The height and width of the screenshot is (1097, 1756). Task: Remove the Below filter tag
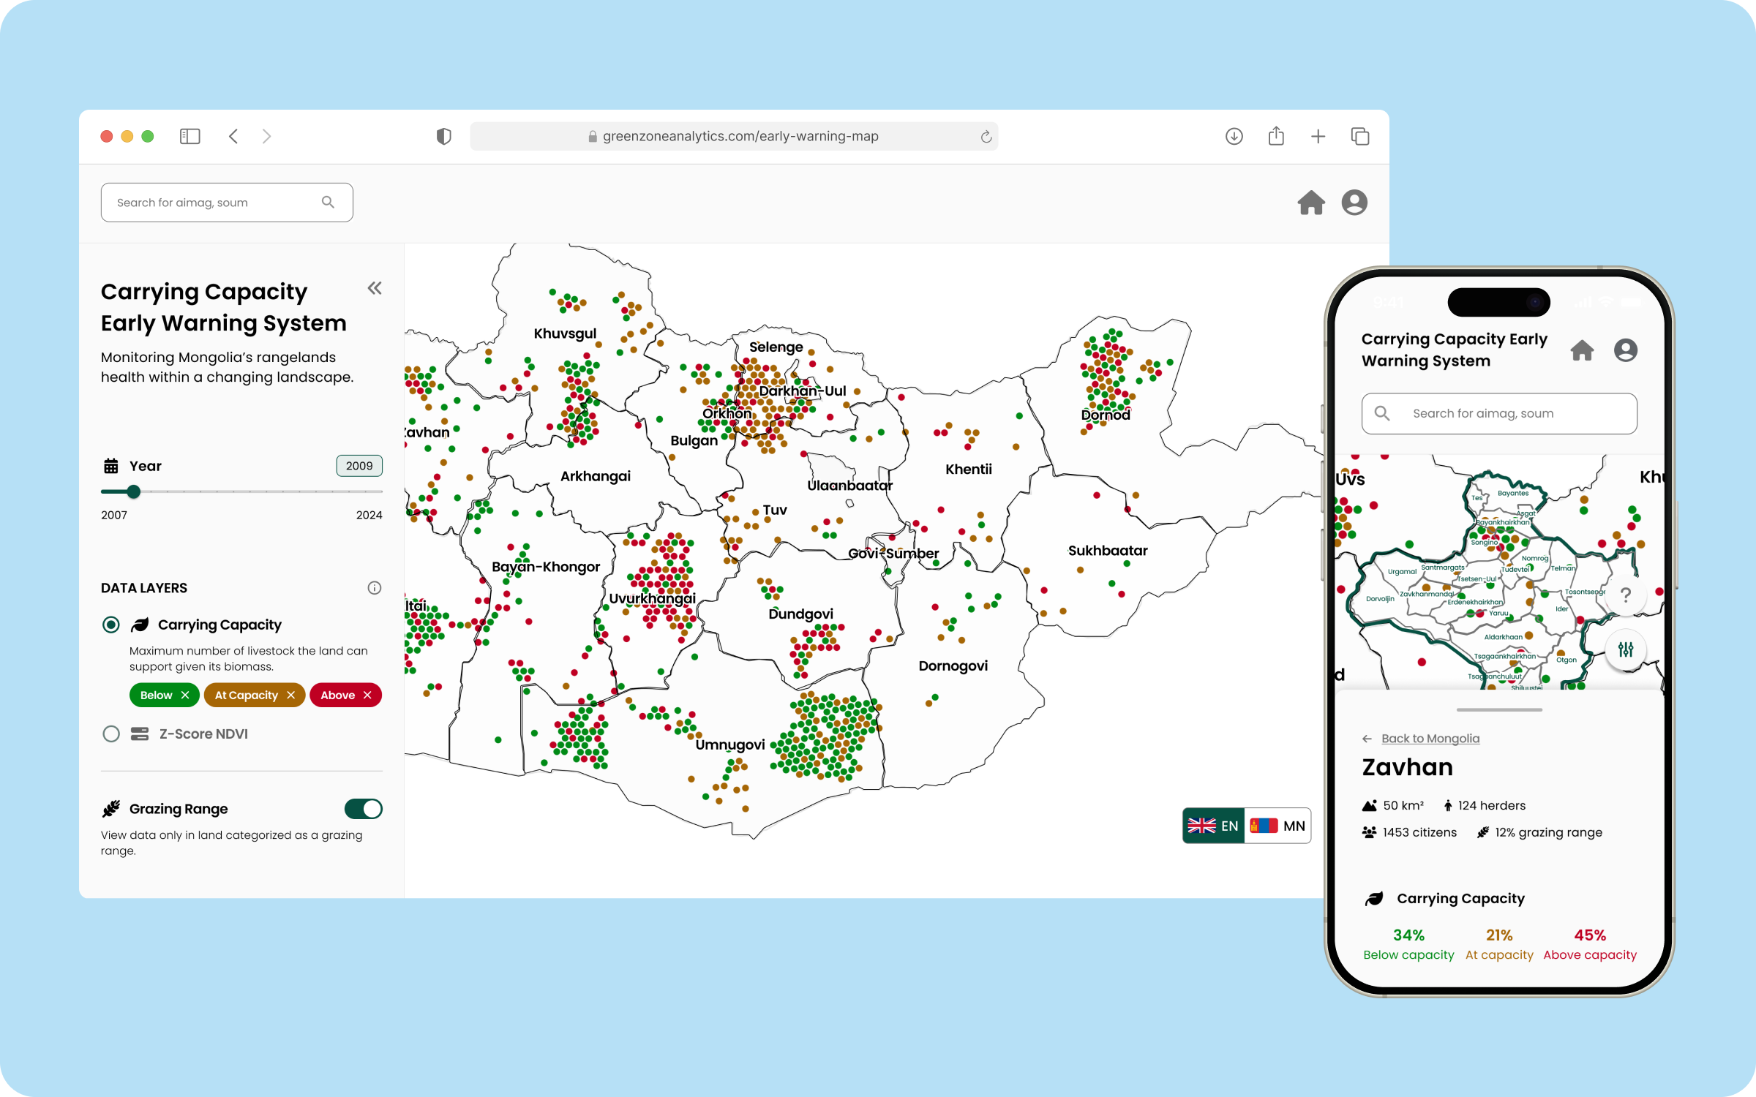(185, 695)
